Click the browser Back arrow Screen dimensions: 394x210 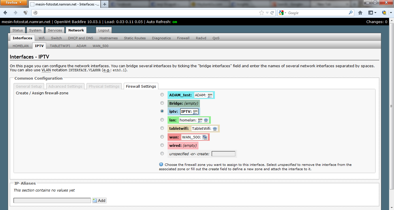pos(5,13)
